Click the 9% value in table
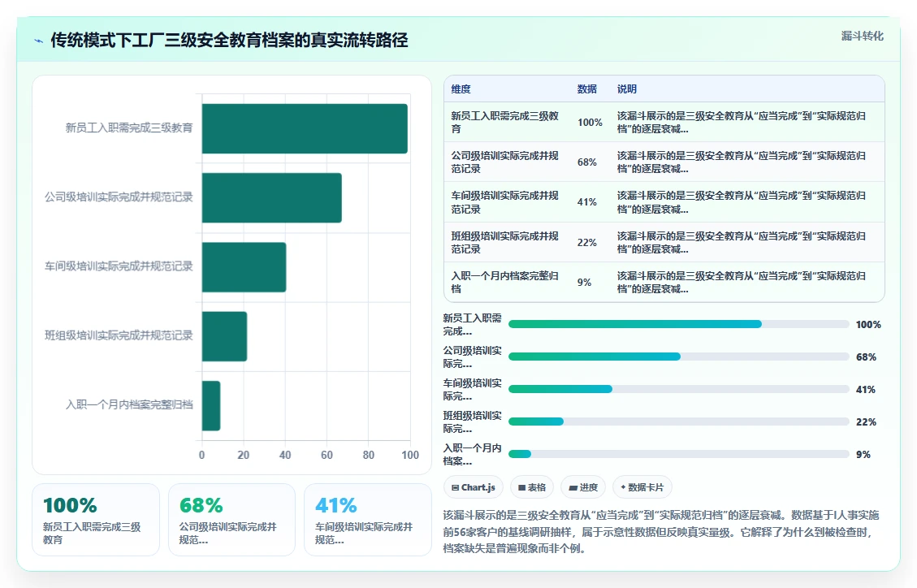The image size is (917, 588). (x=584, y=283)
